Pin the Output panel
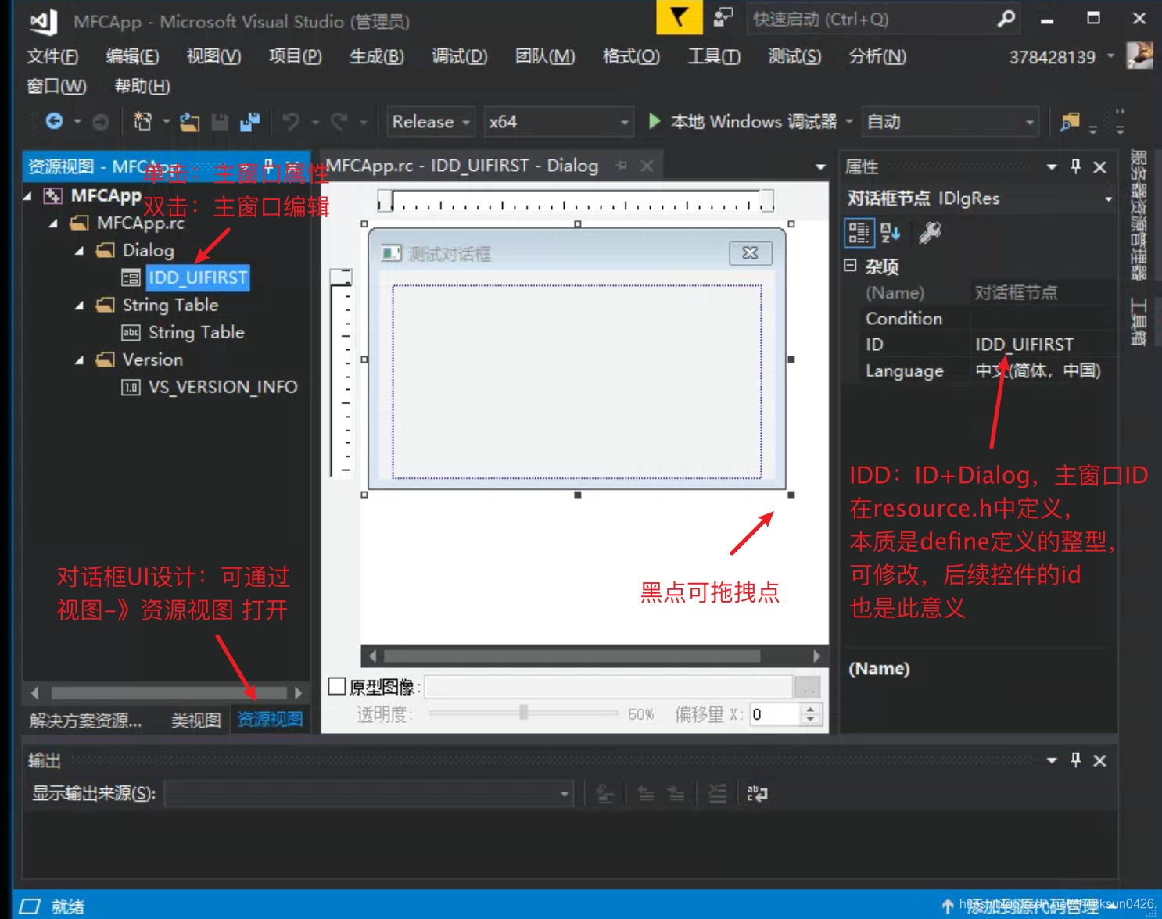 (1075, 760)
